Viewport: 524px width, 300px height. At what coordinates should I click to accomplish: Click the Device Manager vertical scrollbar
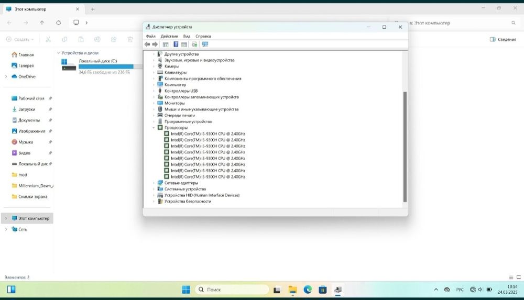[x=405, y=147]
